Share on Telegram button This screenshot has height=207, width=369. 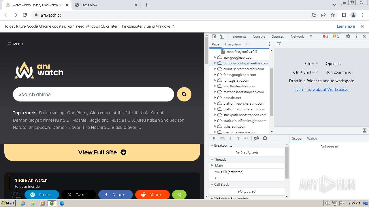point(42,195)
